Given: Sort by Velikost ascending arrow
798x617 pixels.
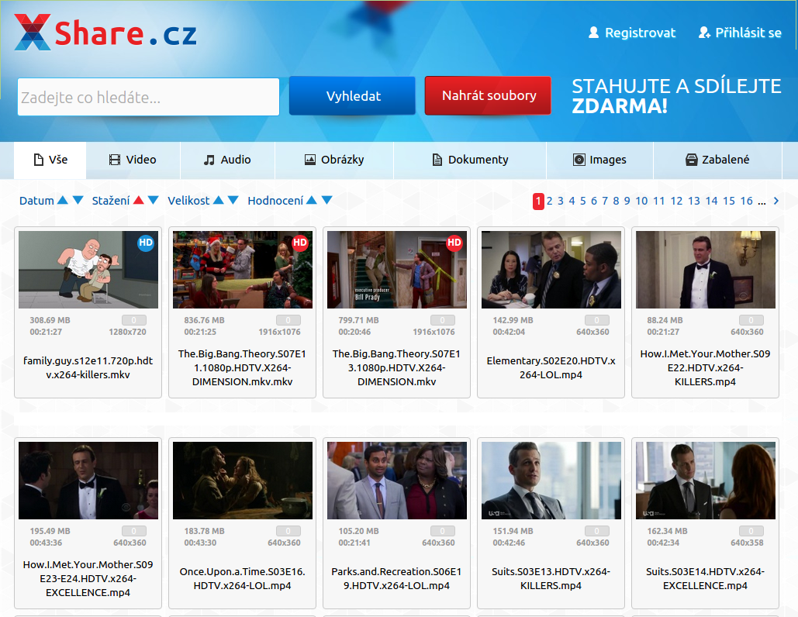Looking at the screenshot, I should click(219, 201).
